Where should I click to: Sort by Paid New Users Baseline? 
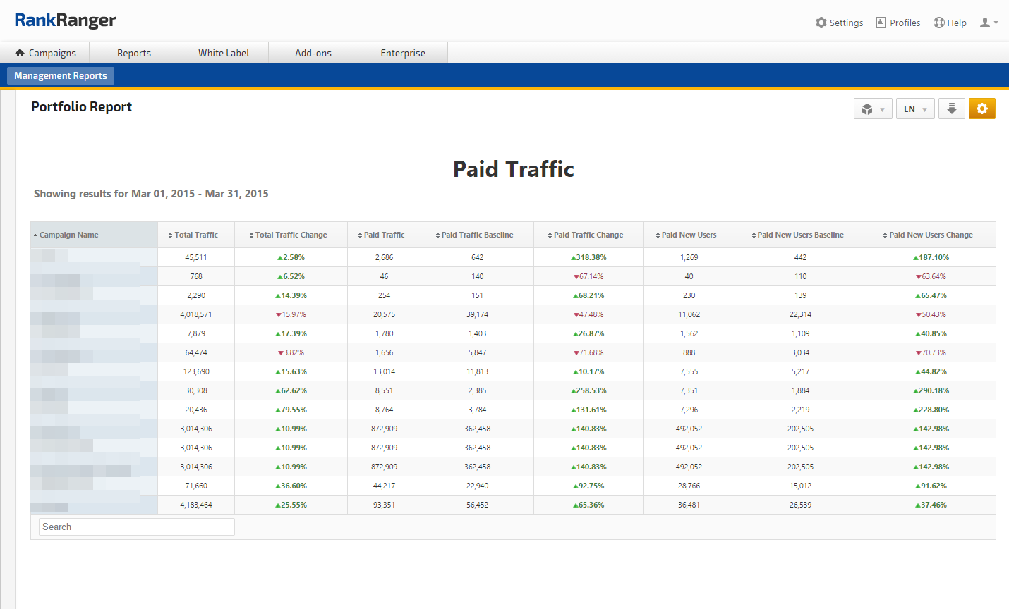pyautogui.click(x=800, y=235)
